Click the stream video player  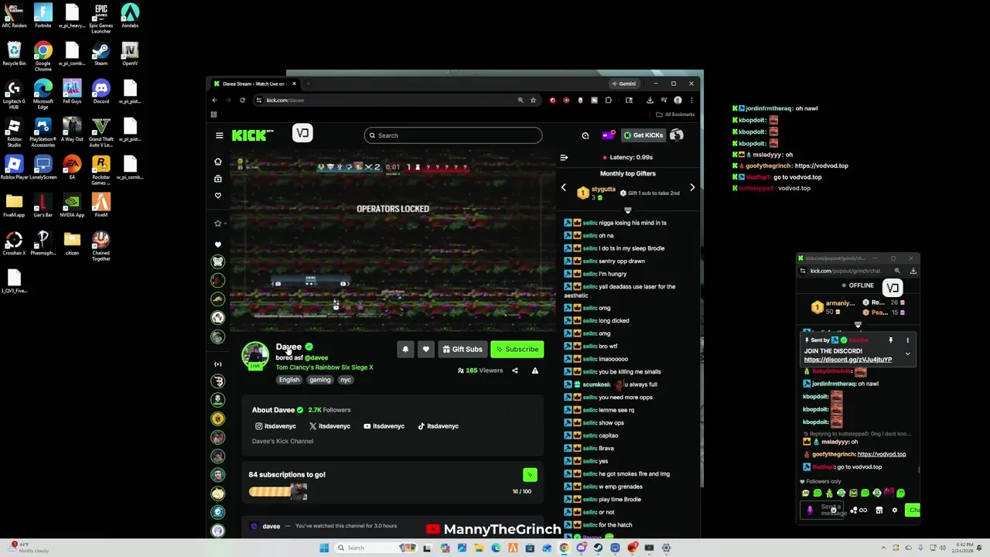coord(393,240)
